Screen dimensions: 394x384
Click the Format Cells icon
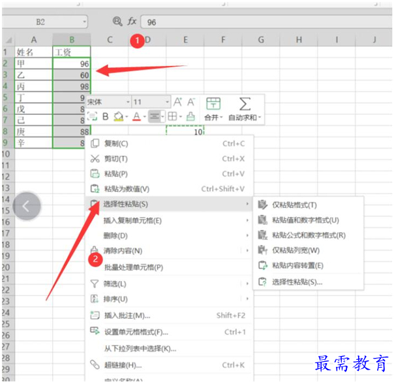95,331
